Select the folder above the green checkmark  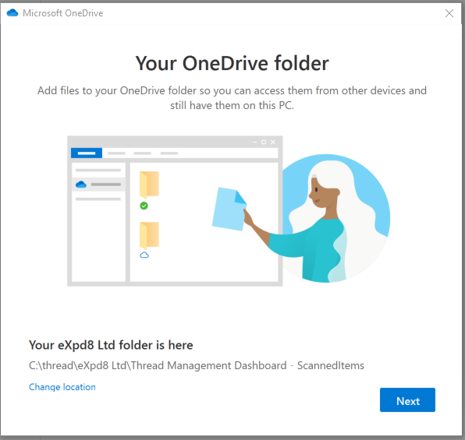coord(149,185)
